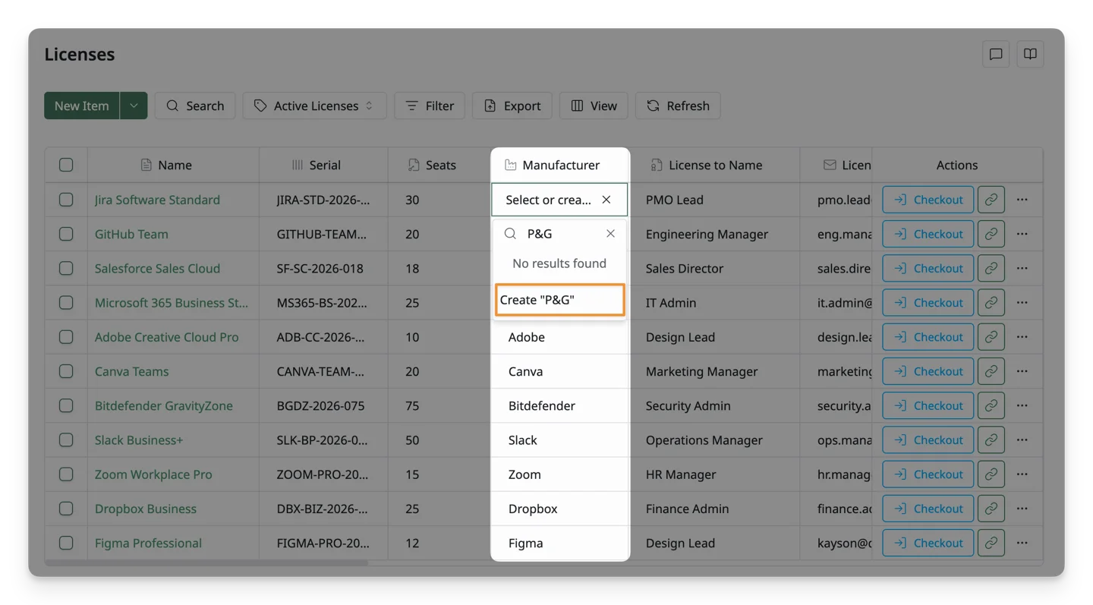1093x605 pixels.
Task: Copy link for Figma Professional row
Action: pyautogui.click(x=991, y=543)
